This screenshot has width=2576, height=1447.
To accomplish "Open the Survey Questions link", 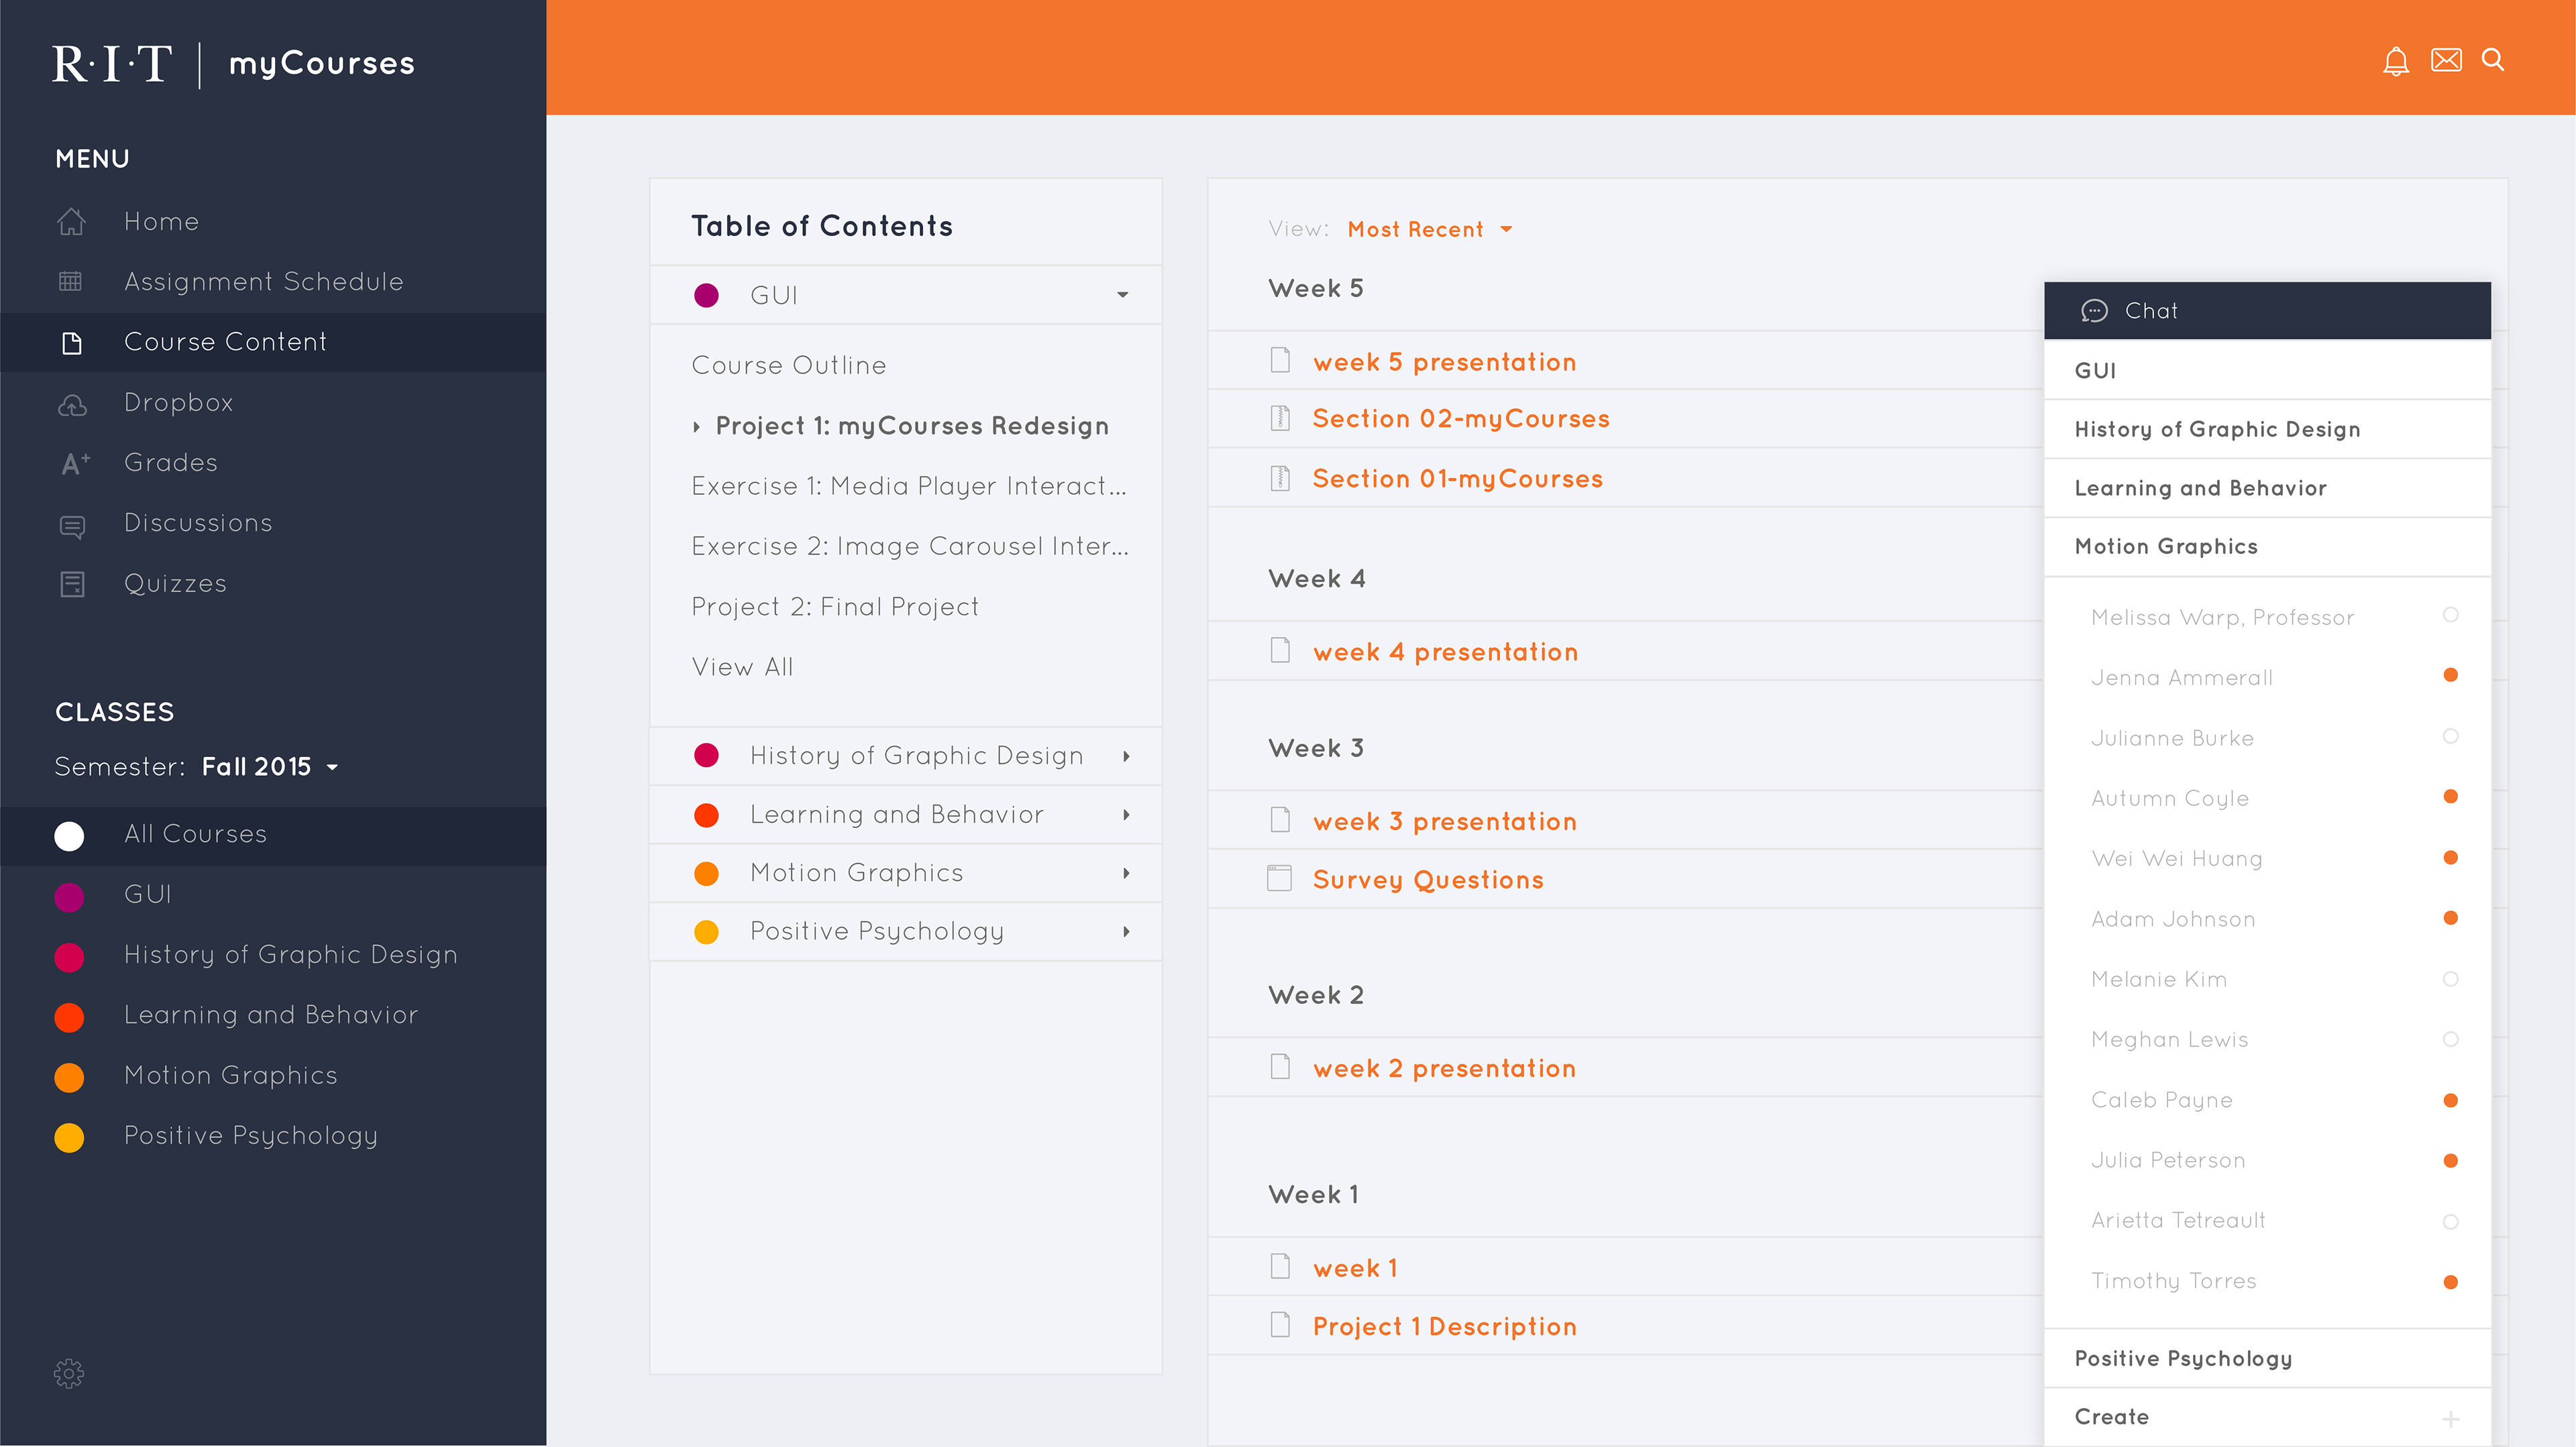I will (x=1428, y=879).
